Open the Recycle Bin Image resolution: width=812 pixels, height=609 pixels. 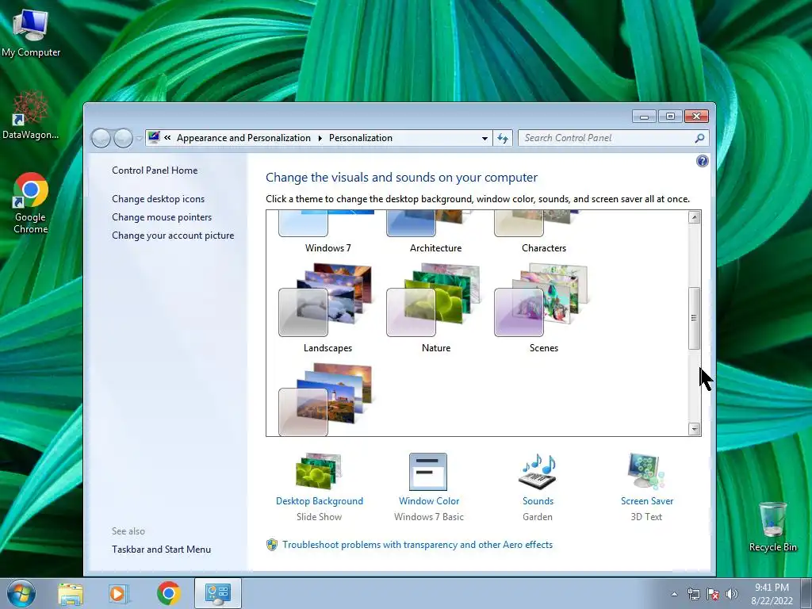click(x=772, y=527)
